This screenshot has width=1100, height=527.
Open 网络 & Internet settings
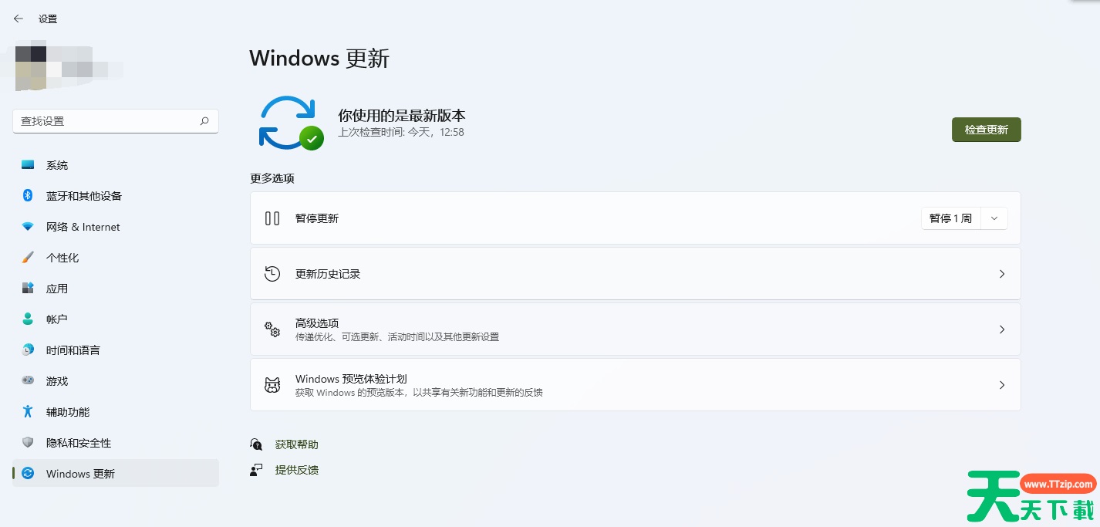[x=116, y=227]
